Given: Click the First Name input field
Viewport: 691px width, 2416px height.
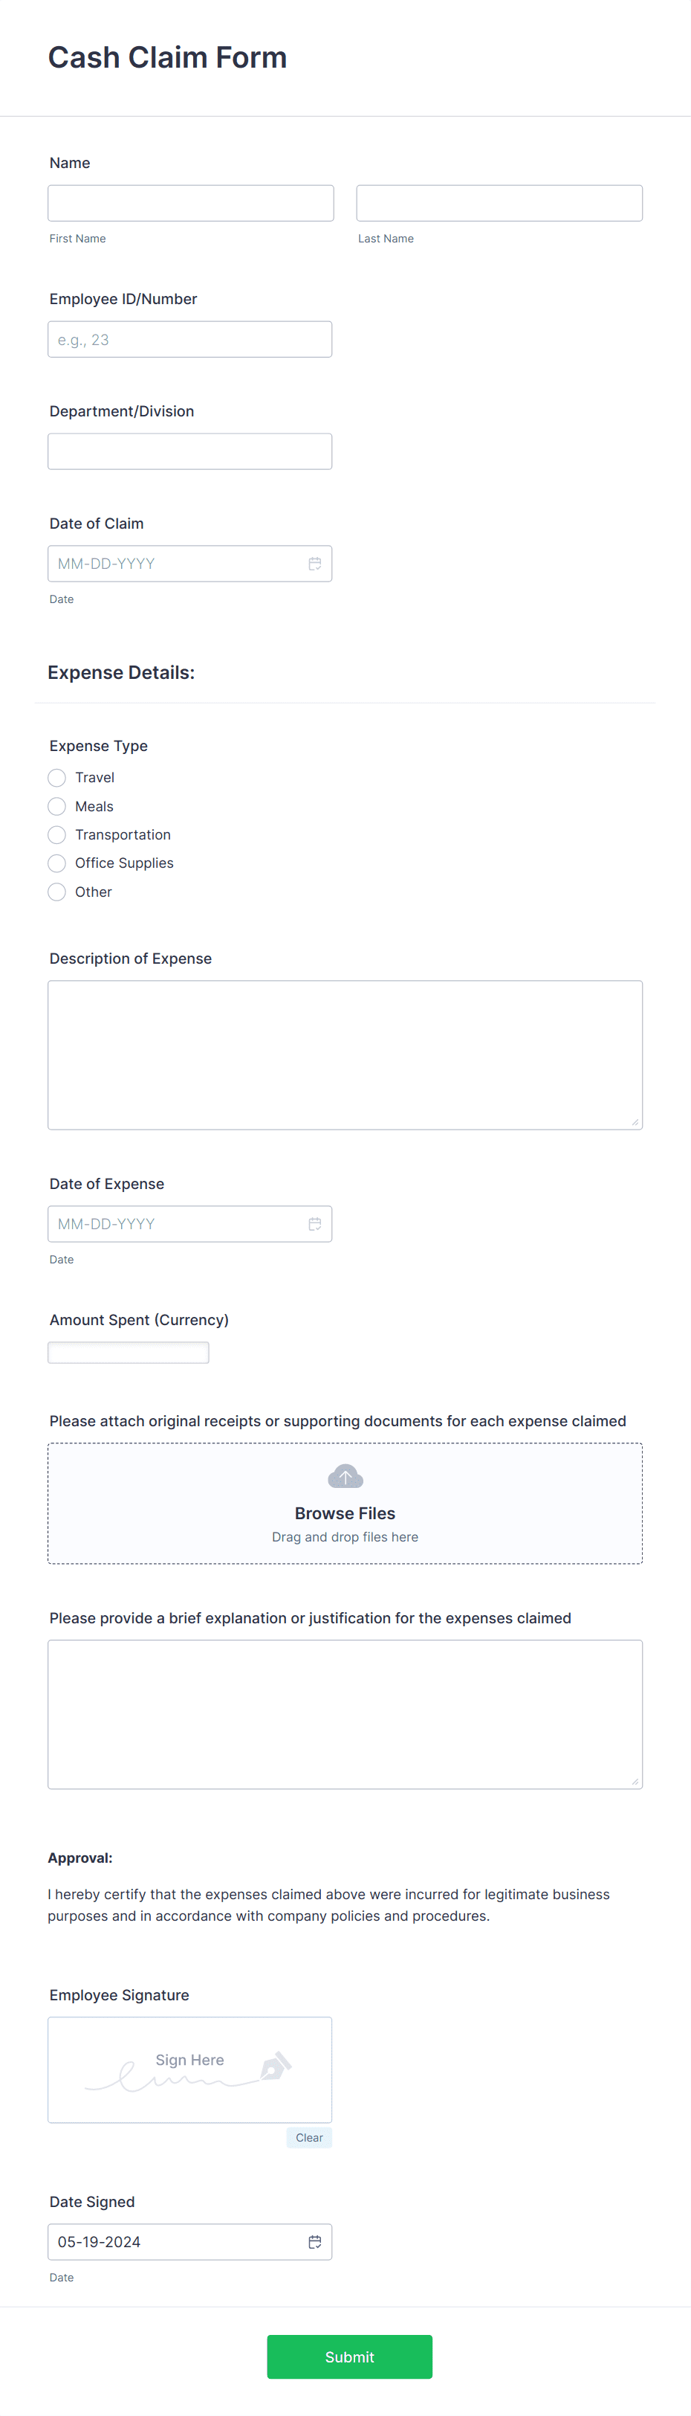Looking at the screenshot, I should 190,202.
